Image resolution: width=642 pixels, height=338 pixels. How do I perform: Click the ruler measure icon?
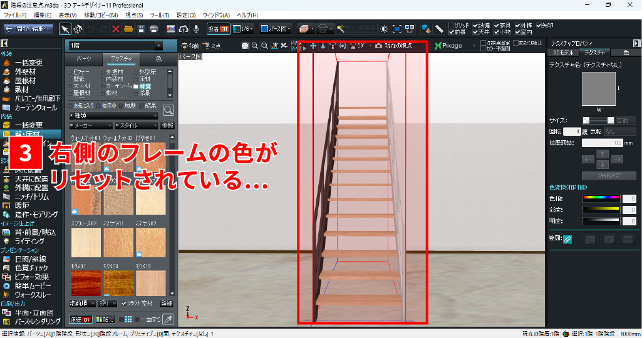439,29
